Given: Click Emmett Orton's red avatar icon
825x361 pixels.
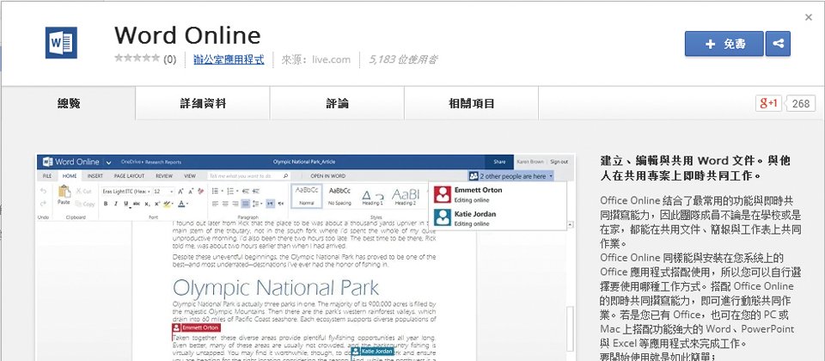Looking at the screenshot, I should [443, 194].
